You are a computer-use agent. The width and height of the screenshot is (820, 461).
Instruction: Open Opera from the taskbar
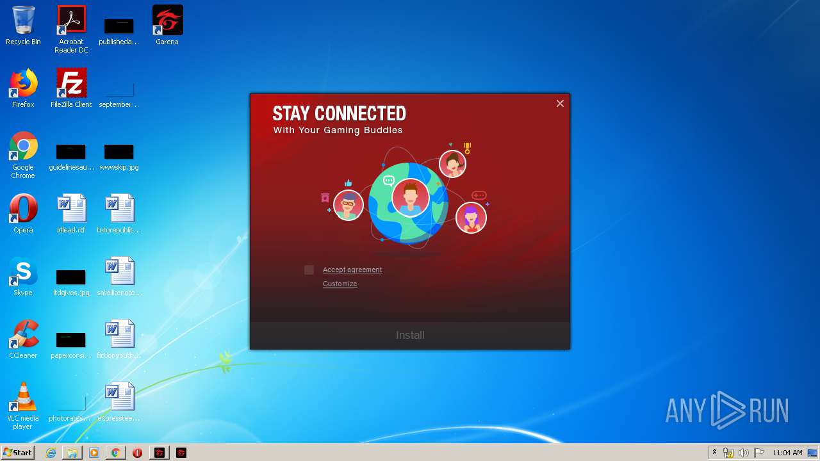click(x=137, y=453)
